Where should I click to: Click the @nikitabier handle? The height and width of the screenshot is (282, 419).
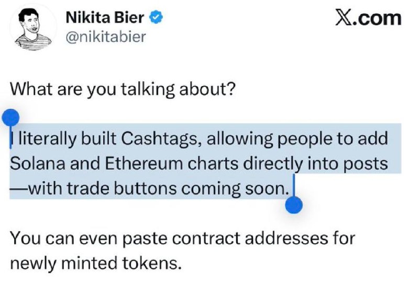[x=106, y=37]
